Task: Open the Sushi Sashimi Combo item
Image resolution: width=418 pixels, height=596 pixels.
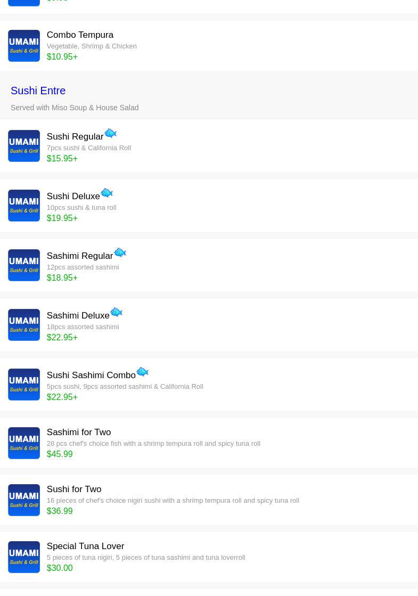Action: (x=209, y=384)
